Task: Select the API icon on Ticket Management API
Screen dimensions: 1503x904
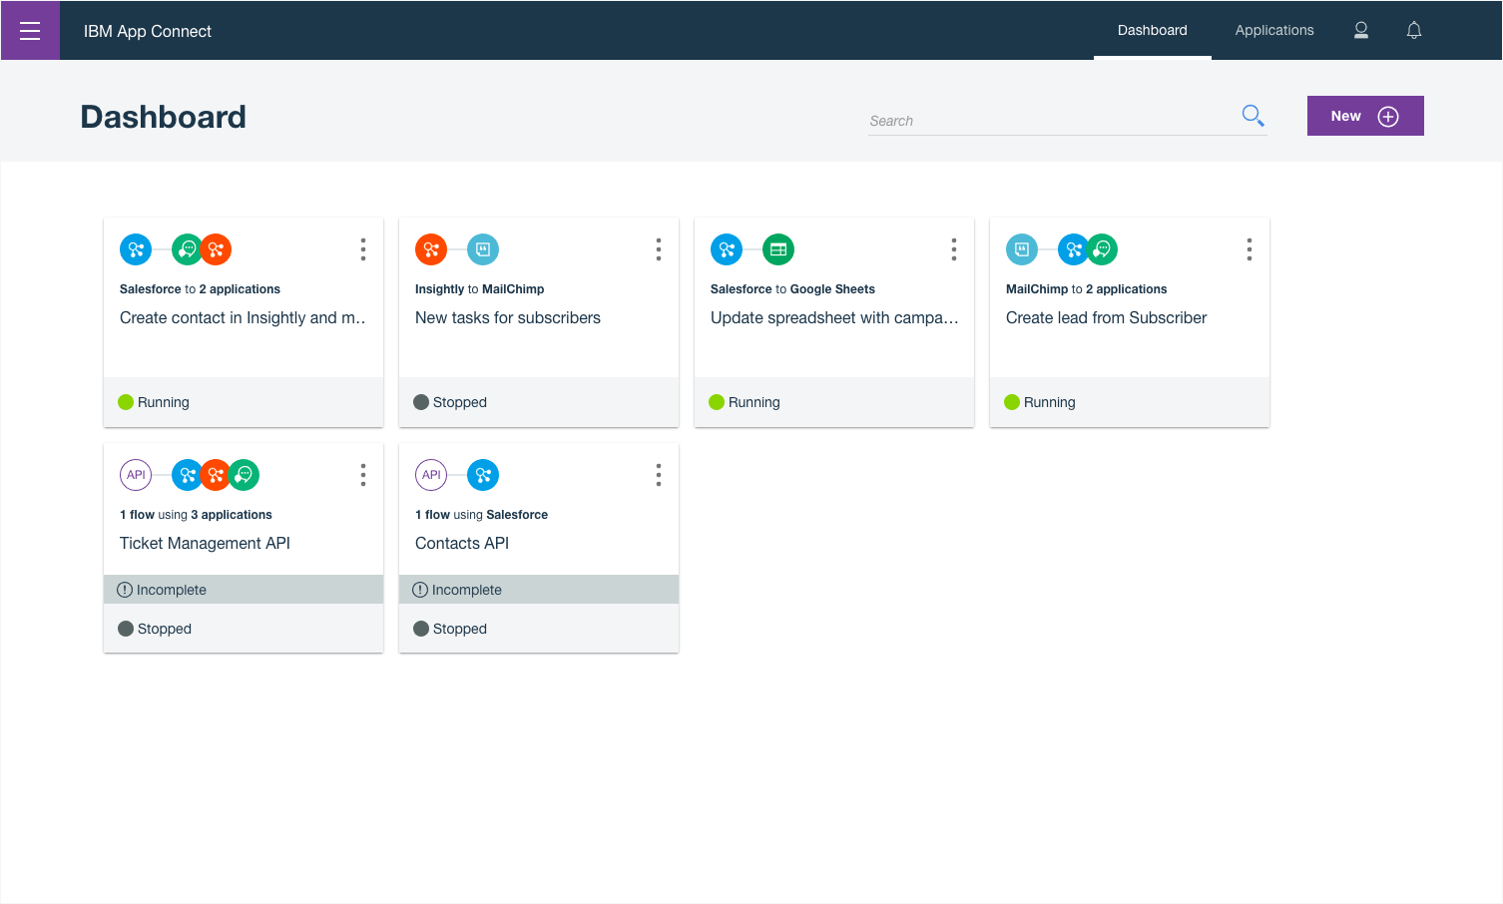Action: (136, 475)
